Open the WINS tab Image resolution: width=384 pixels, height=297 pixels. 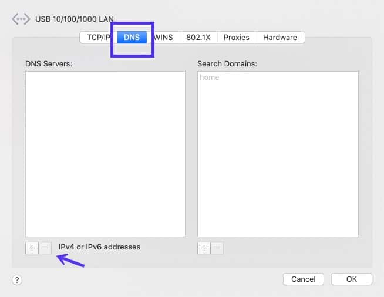tap(164, 37)
